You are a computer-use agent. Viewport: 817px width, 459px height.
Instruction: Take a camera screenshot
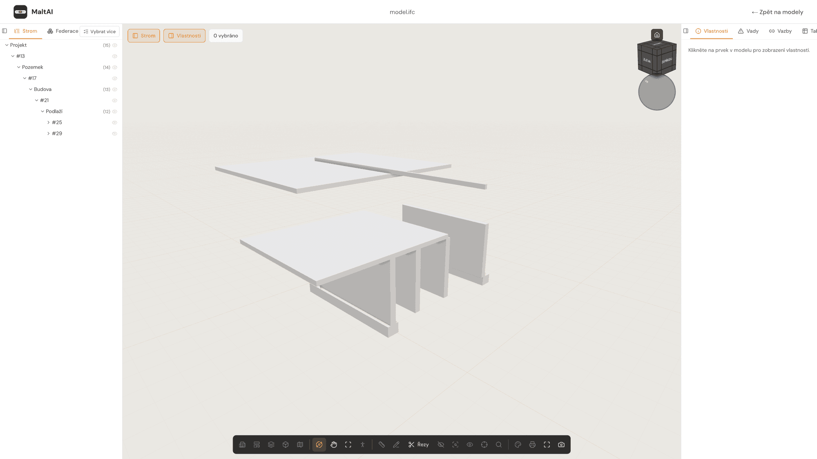[561, 445]
